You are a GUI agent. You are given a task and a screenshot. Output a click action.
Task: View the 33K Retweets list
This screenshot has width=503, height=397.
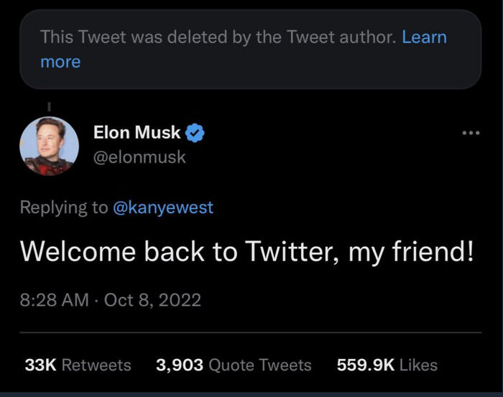78,365
